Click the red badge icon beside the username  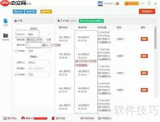[117, 4]
